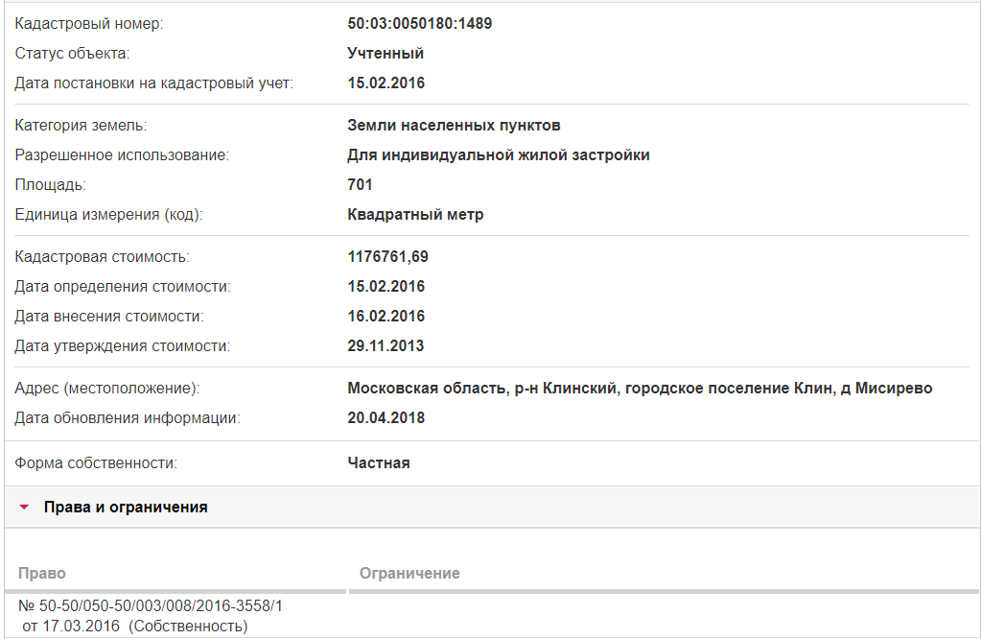Click the Право column header
The image size is (981, 639).
tap(42, 574)
